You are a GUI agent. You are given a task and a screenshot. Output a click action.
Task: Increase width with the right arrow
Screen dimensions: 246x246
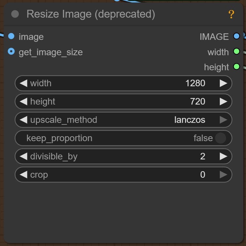(x=223, y=83)
